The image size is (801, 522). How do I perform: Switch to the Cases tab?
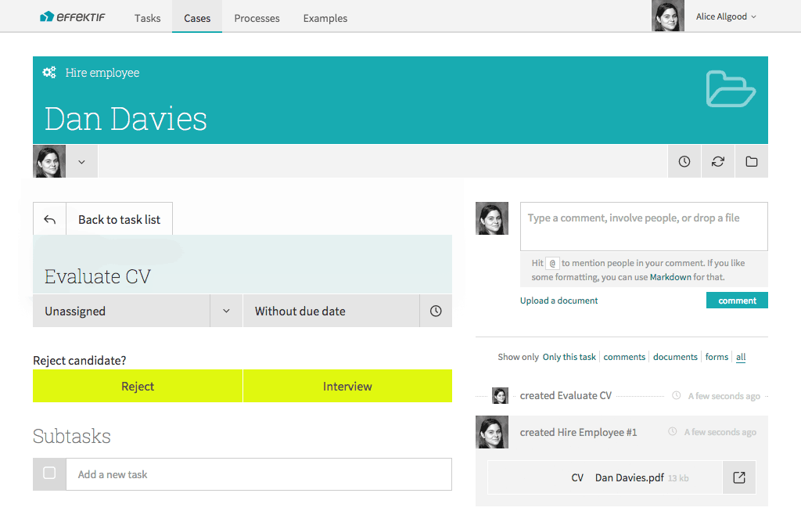tap(196, 18)
